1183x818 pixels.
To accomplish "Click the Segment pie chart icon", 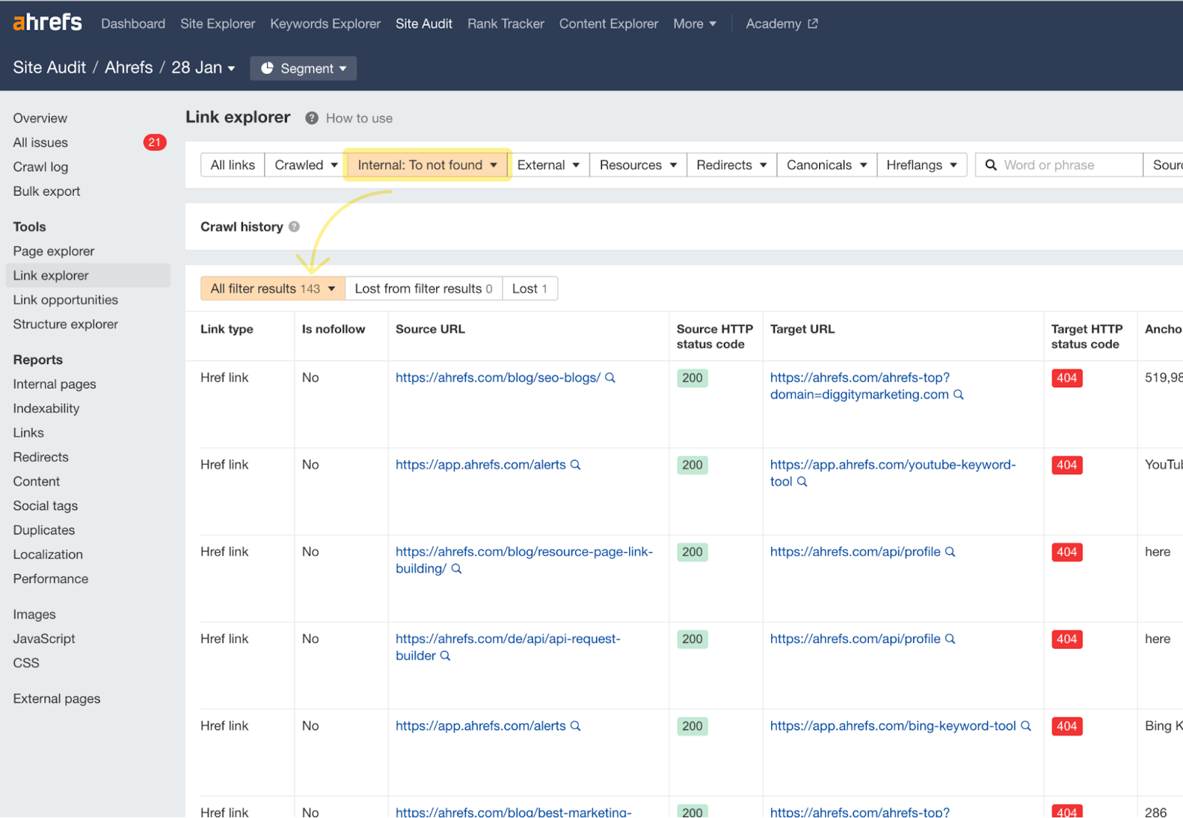I will [268, 68].
